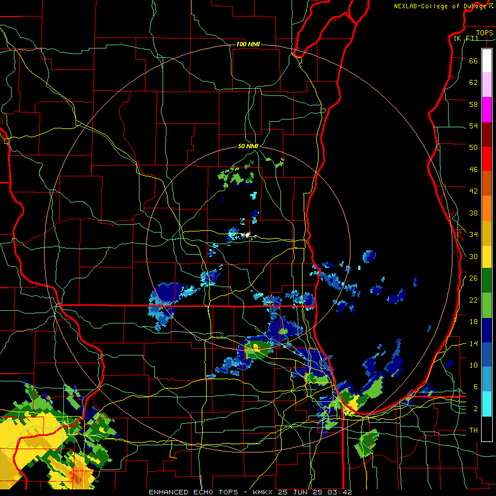This screenshot has width=496, height=496.
Task: Click the "6" scale label
Action: point(476,387)
